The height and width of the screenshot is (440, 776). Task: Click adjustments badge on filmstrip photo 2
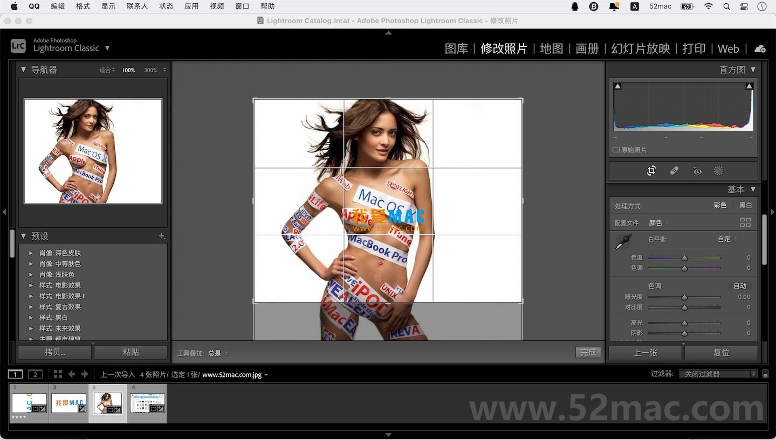pos(82,409)
